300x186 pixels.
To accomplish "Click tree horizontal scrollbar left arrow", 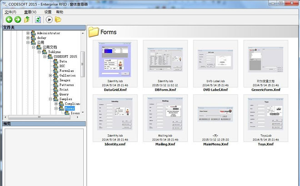I will (x=5, y=117).
